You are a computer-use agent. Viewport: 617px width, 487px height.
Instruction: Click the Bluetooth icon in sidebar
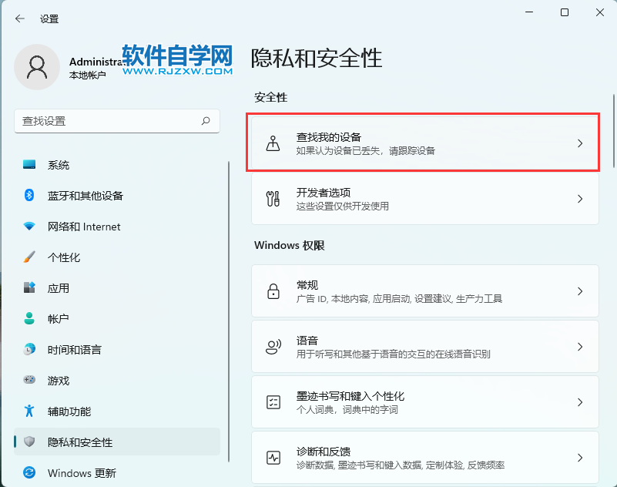point(29,196)
